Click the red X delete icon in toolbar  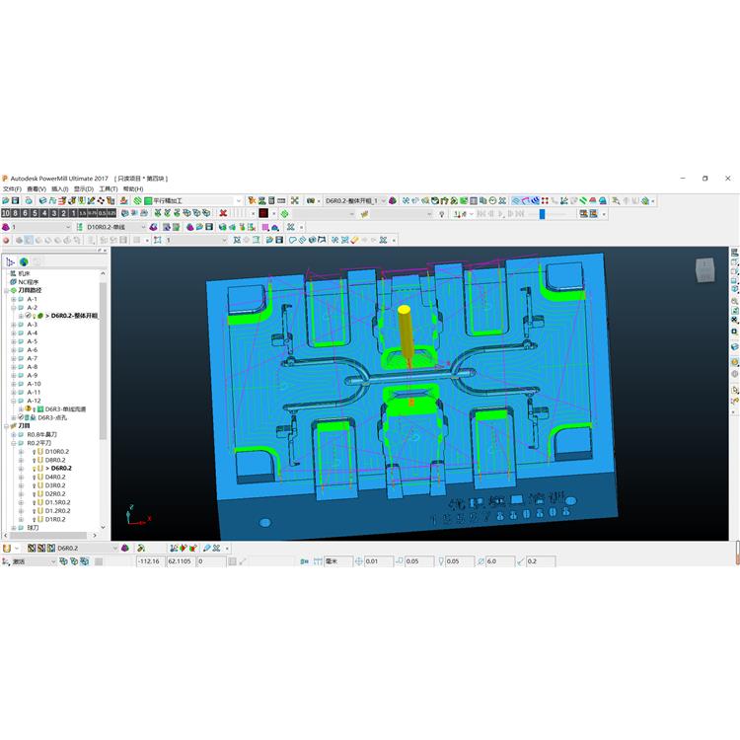[x=223, y=213]
